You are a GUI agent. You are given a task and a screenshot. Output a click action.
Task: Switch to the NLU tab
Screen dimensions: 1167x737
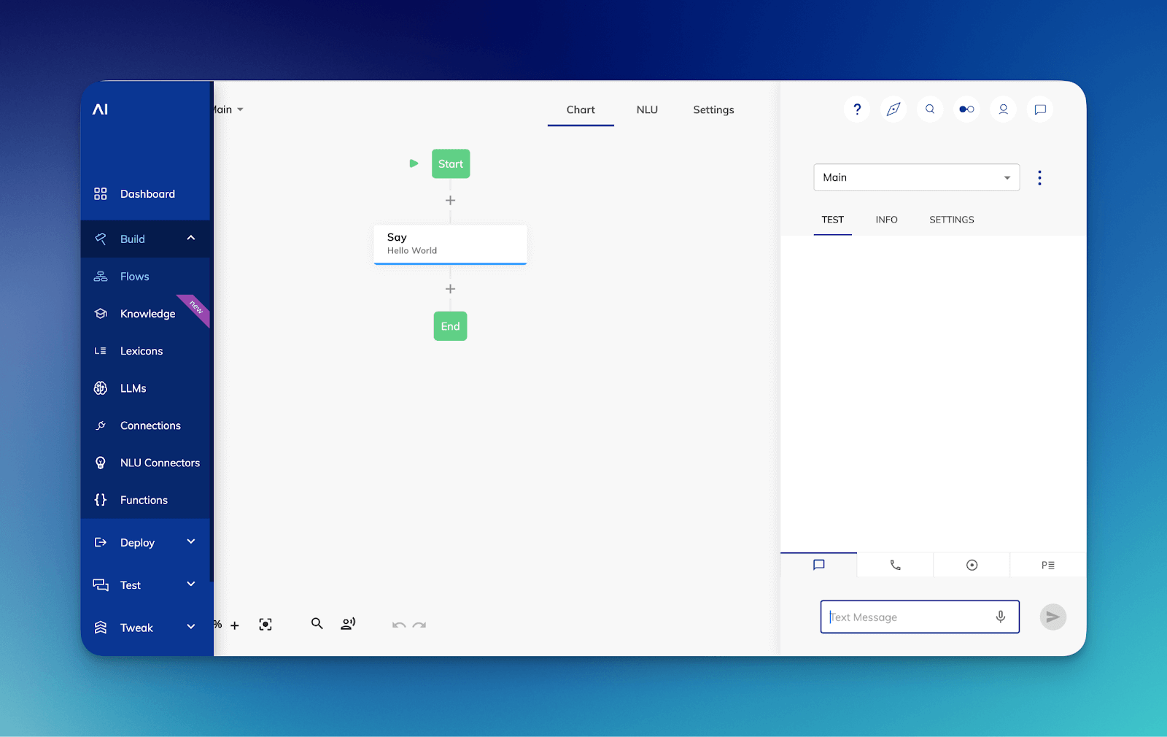pyautogui.click(x=646, y=109)
